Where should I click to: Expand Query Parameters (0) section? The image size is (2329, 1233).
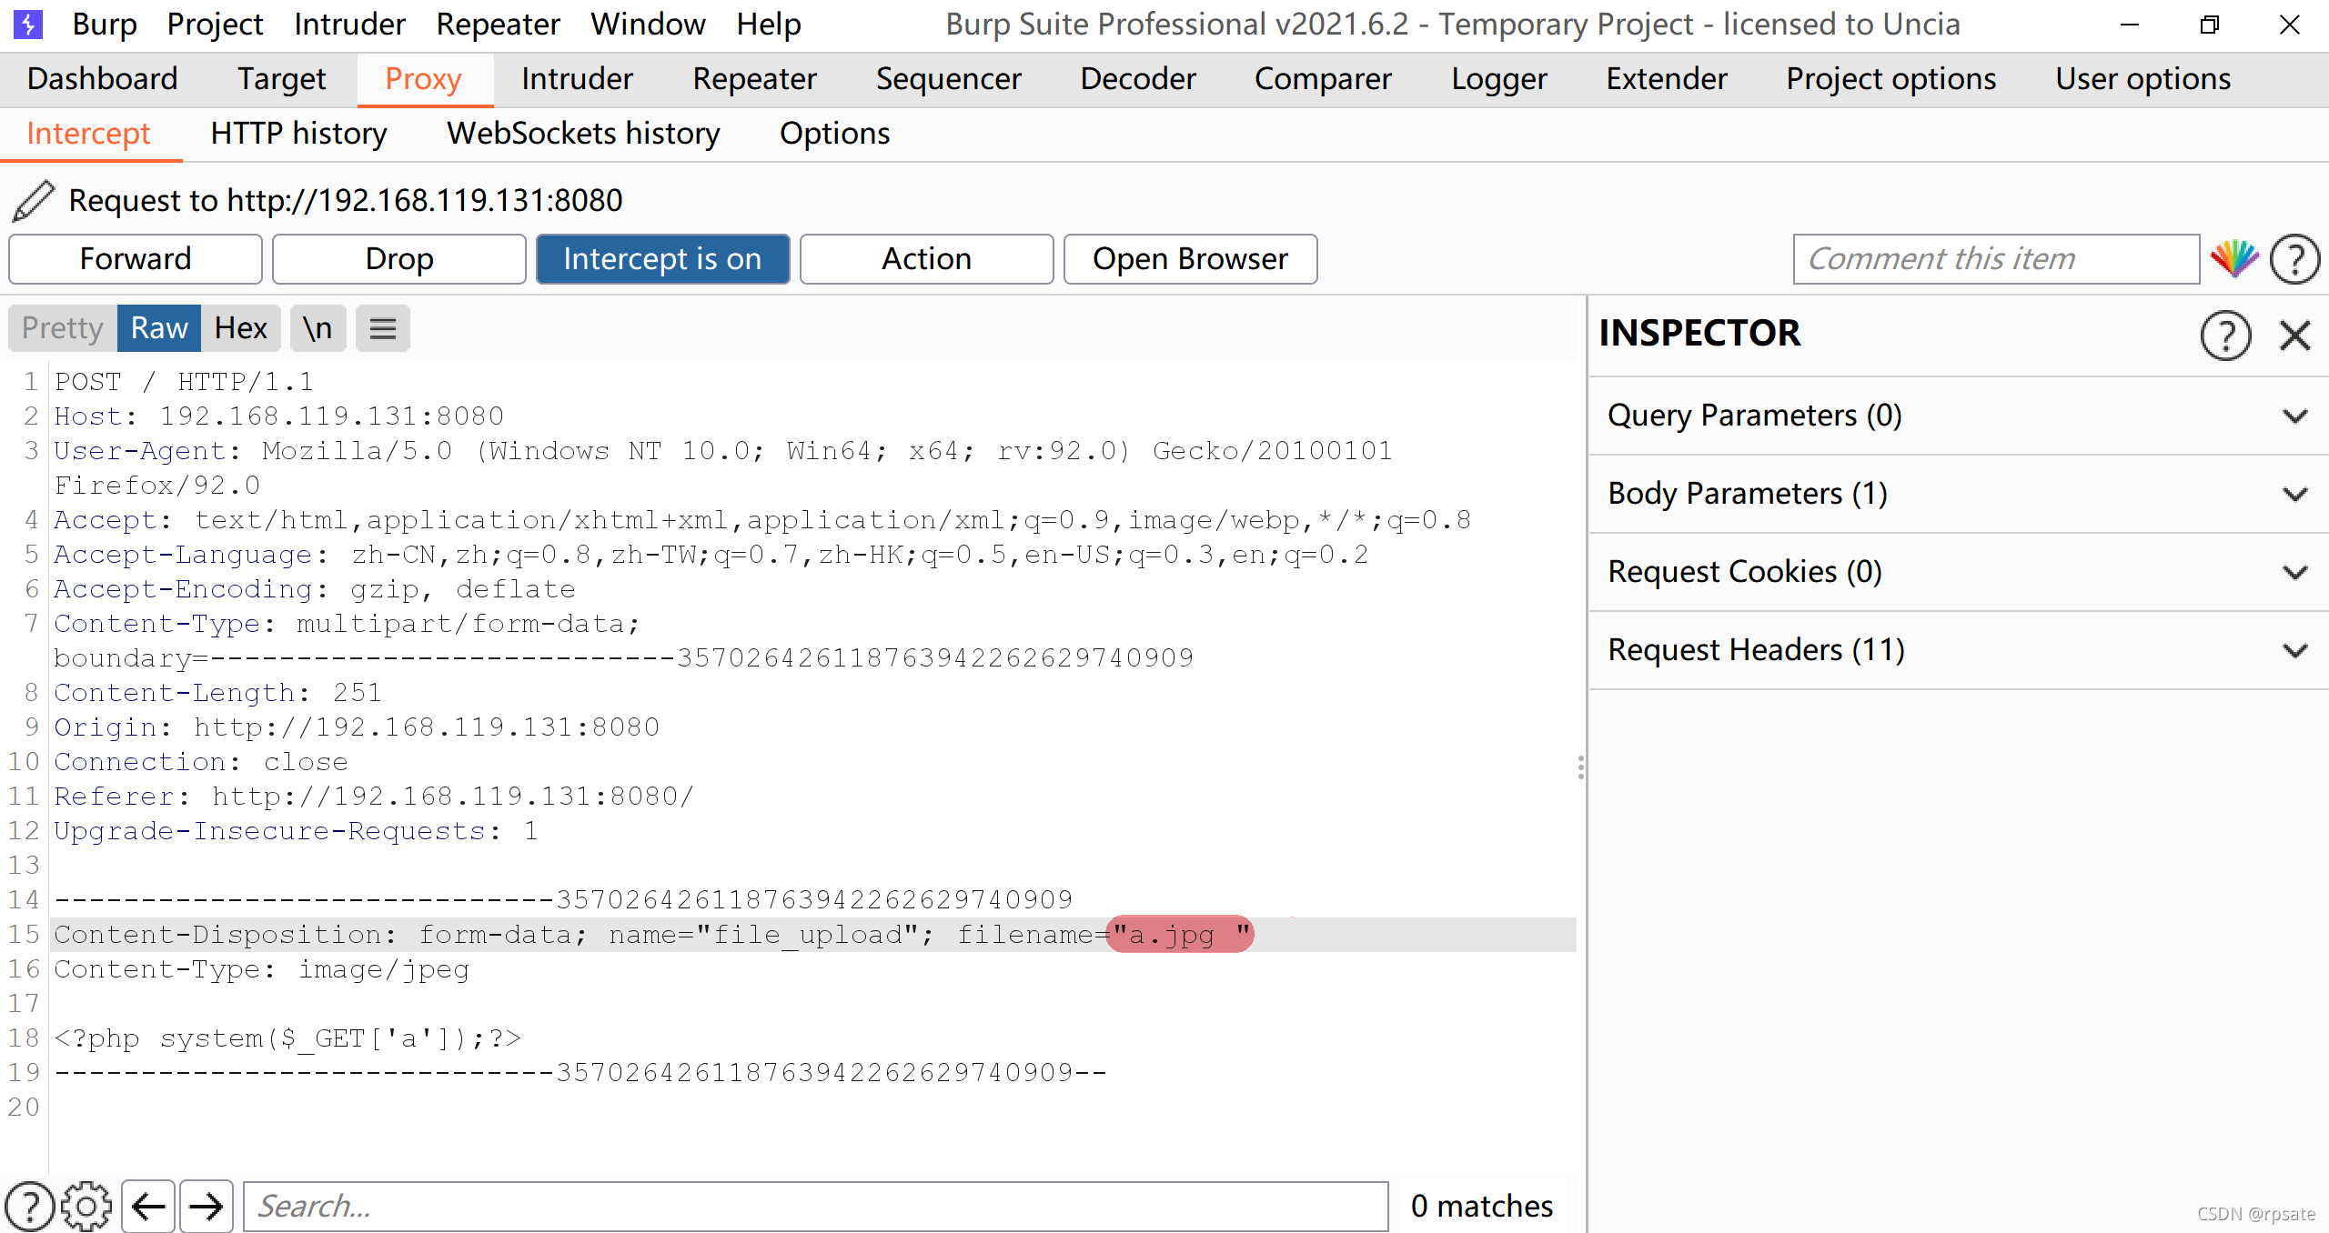[x=1958, y=416]
